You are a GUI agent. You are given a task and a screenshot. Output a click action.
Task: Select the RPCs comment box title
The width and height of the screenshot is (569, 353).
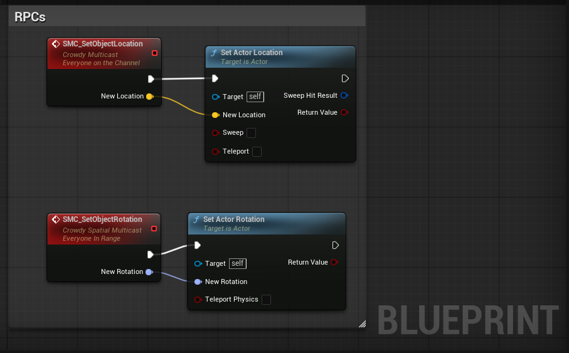pos(30,17)
